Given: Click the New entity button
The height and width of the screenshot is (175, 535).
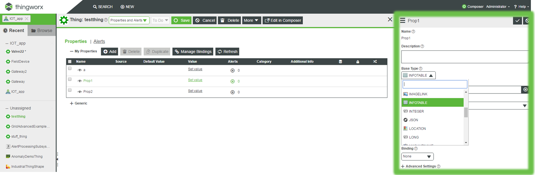Looking at the screenshot, I should [x=127, y=7].
